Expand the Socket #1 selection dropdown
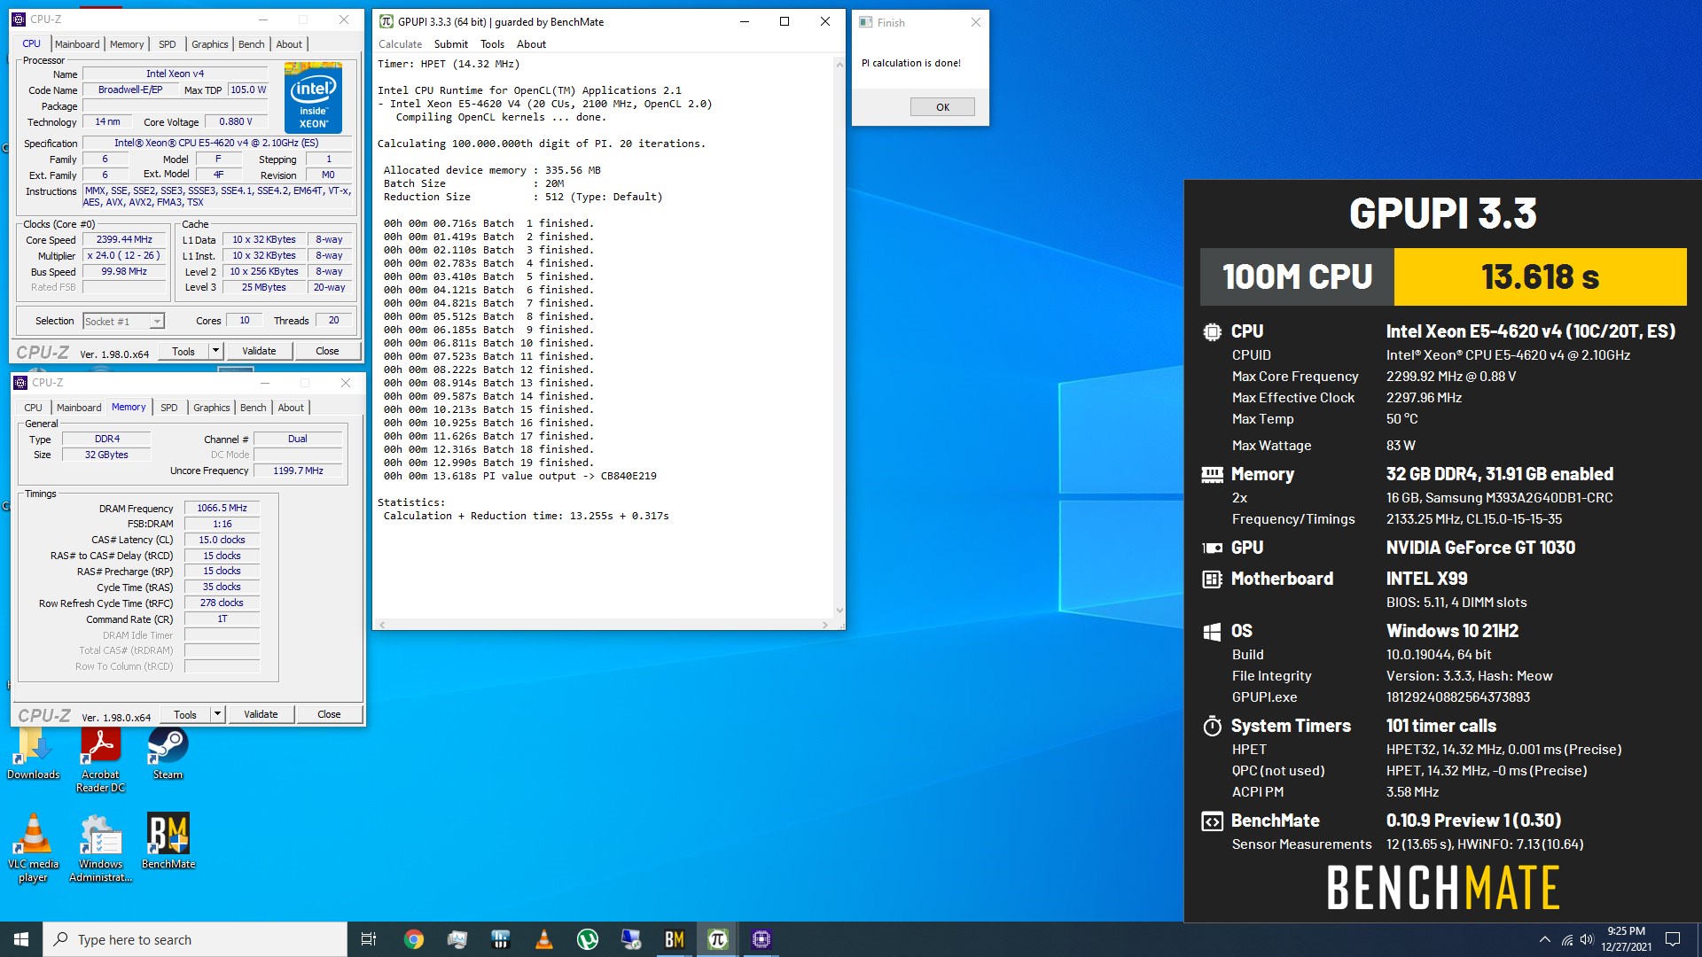Viewport: 1702px width, 957px height. coord(156,322)
